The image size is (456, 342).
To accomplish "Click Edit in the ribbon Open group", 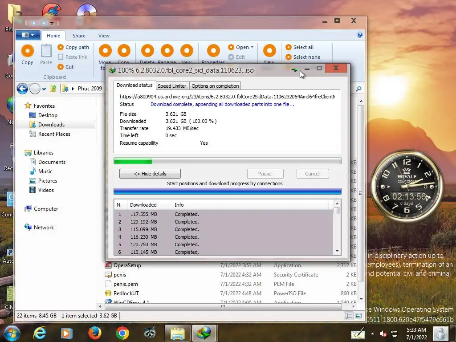I will (x=236, y=57).
